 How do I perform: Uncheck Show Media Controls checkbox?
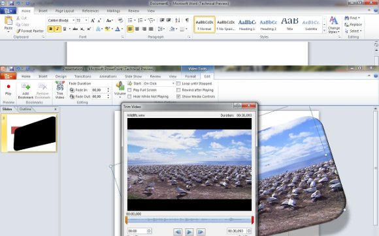coord(178,96)
